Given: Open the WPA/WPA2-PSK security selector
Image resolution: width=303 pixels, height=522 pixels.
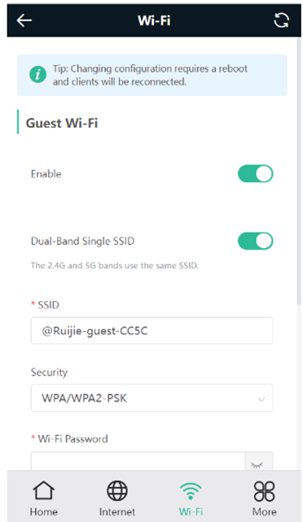Looking at the screenshot, I should pyautogui.click(x=152, y=398).
